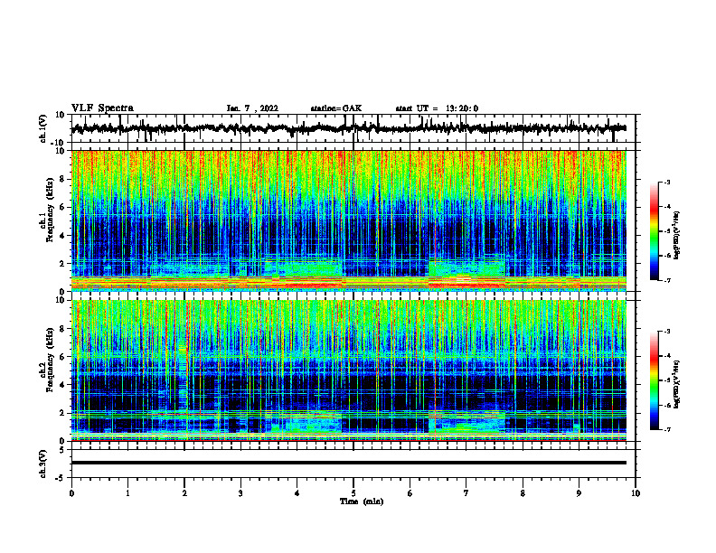The image size is (716, 553).
Task: Click time axis tick label "1"
Action: coord(127,493)
